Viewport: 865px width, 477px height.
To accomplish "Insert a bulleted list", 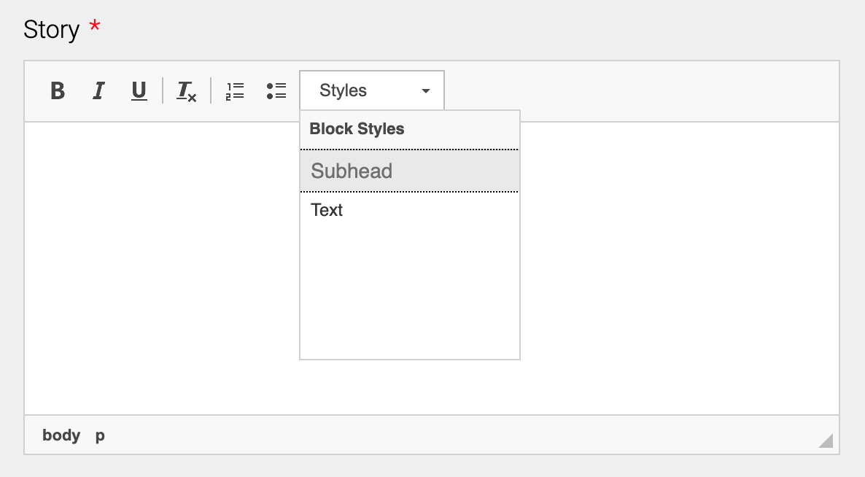I will point(276,90).
